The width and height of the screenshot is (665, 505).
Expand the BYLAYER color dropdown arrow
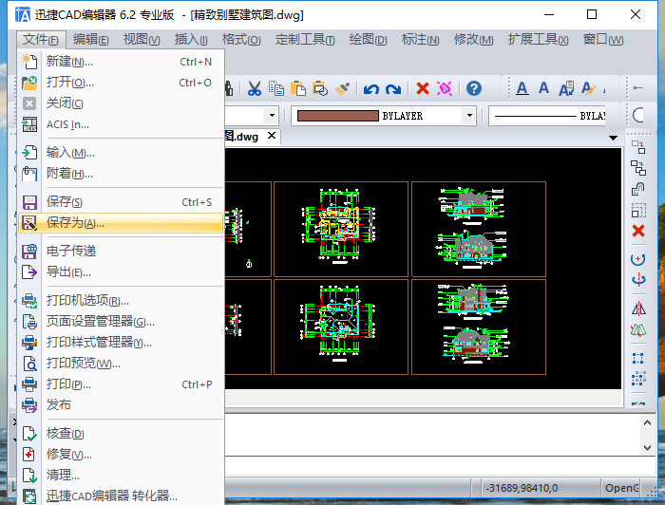[x=469, y=116]
